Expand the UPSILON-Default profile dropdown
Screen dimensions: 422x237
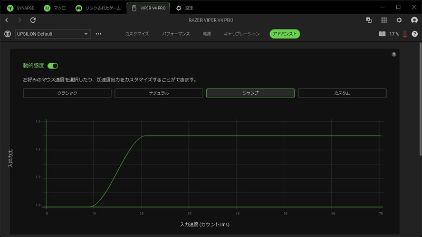tap(53, 34)
